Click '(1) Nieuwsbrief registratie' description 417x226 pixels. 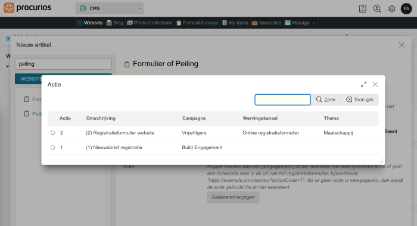coord(114,147)
